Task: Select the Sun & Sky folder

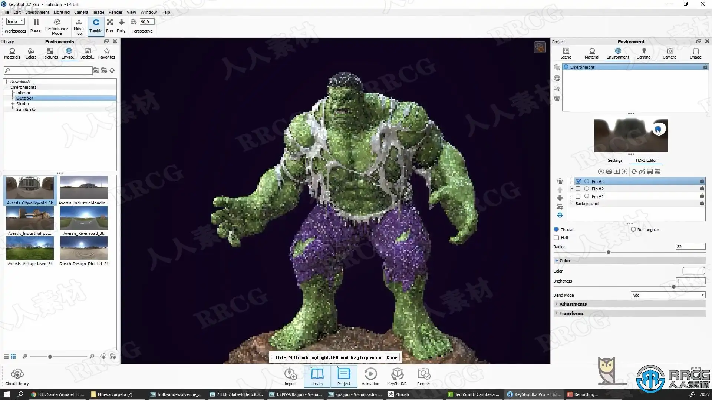Action: (x=26, y=109)
